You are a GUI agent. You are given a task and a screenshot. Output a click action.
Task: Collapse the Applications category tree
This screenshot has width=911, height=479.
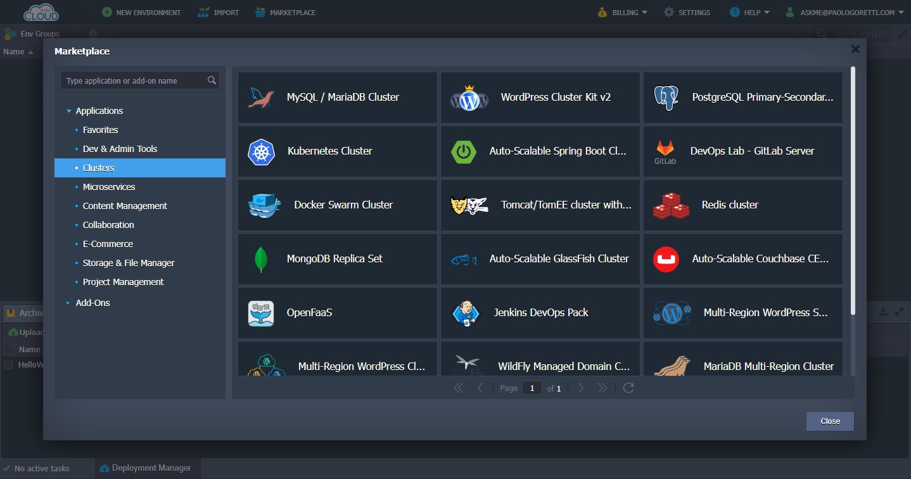coord(70,110)
